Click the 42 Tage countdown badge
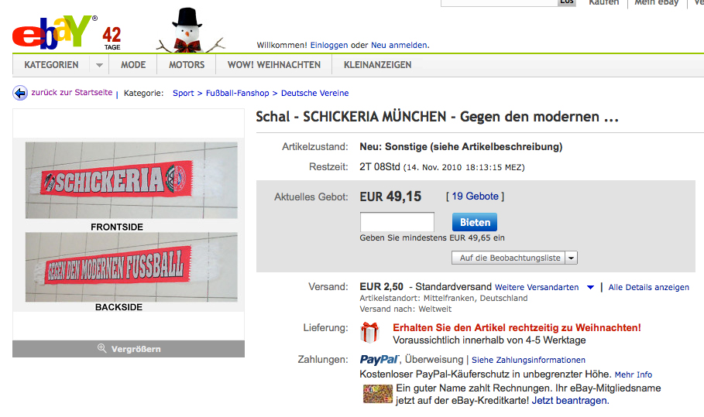The image size is (704, 417). (x=112, y=39)
